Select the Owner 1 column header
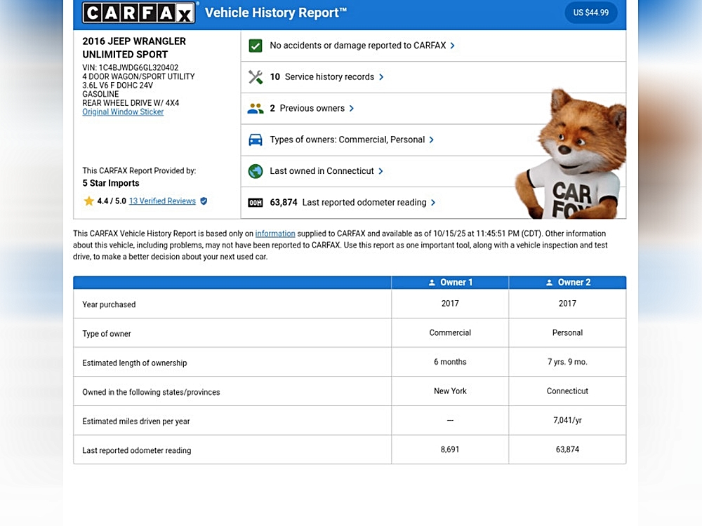The width and height of the screenshot is (702, 526). 450,283
